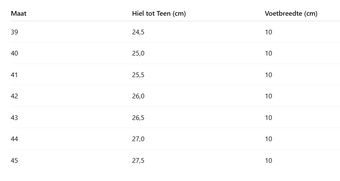Viewport: 340px width, 181px height.
Task: Select size 43 in the Maat column
Action: pos(14,118)
